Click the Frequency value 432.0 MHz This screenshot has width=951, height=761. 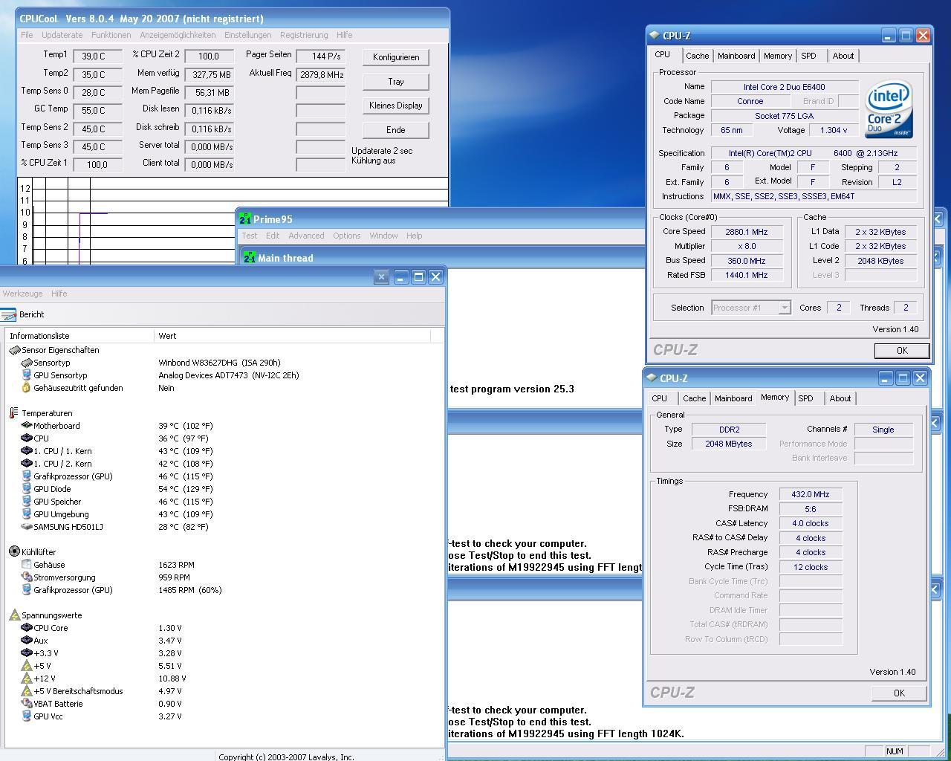811,494
